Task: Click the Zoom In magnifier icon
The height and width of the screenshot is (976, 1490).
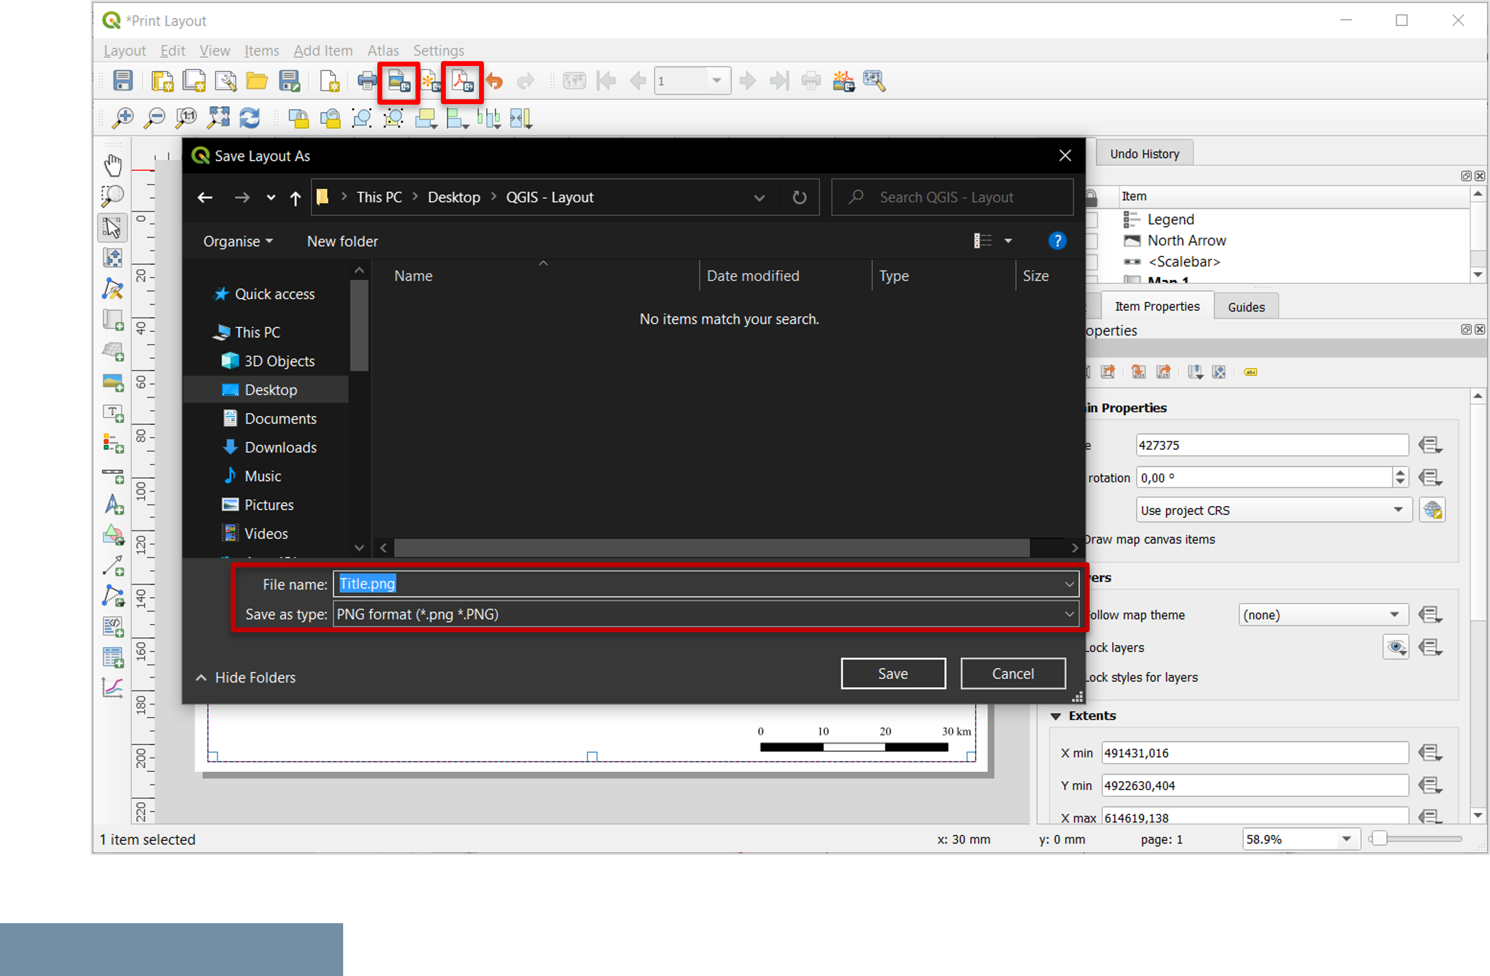Action: point(123,118)
